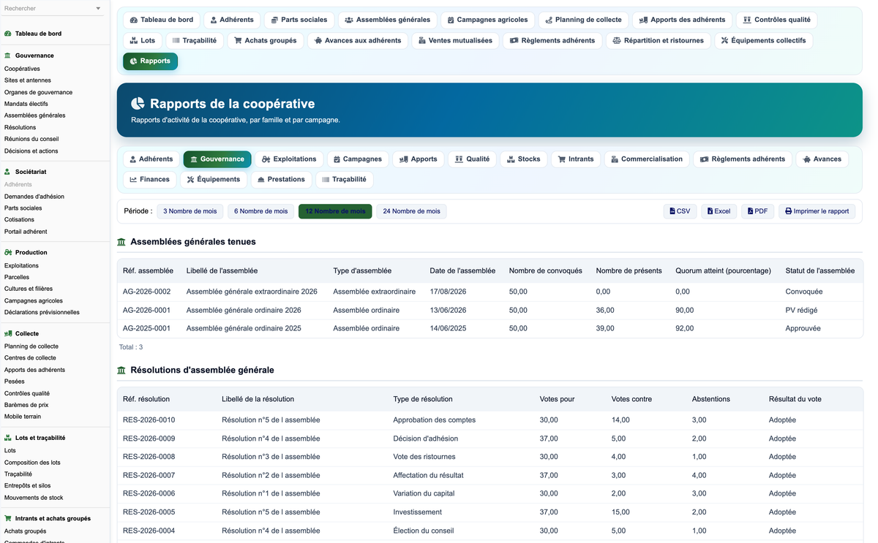Open the Rechercher dropdown in sidebar
The image size is (878, 543).
pos(53,9)
